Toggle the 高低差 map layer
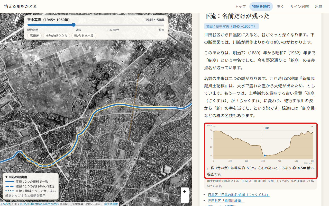This screenshot has height=206, width=329. [x=34, y=36]
